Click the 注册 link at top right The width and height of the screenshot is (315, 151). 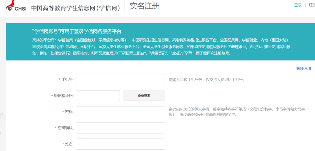pos(312,5)
